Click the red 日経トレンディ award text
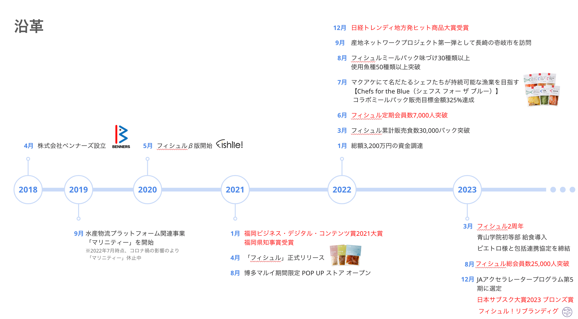The height and width of the screenshot is (319, 578). coord(410,28)
